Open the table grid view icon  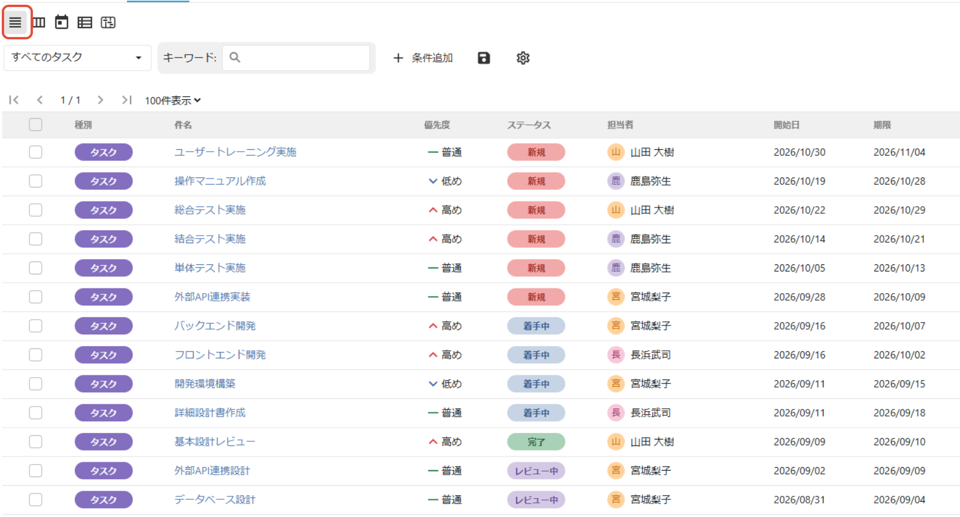coord(85,22)
